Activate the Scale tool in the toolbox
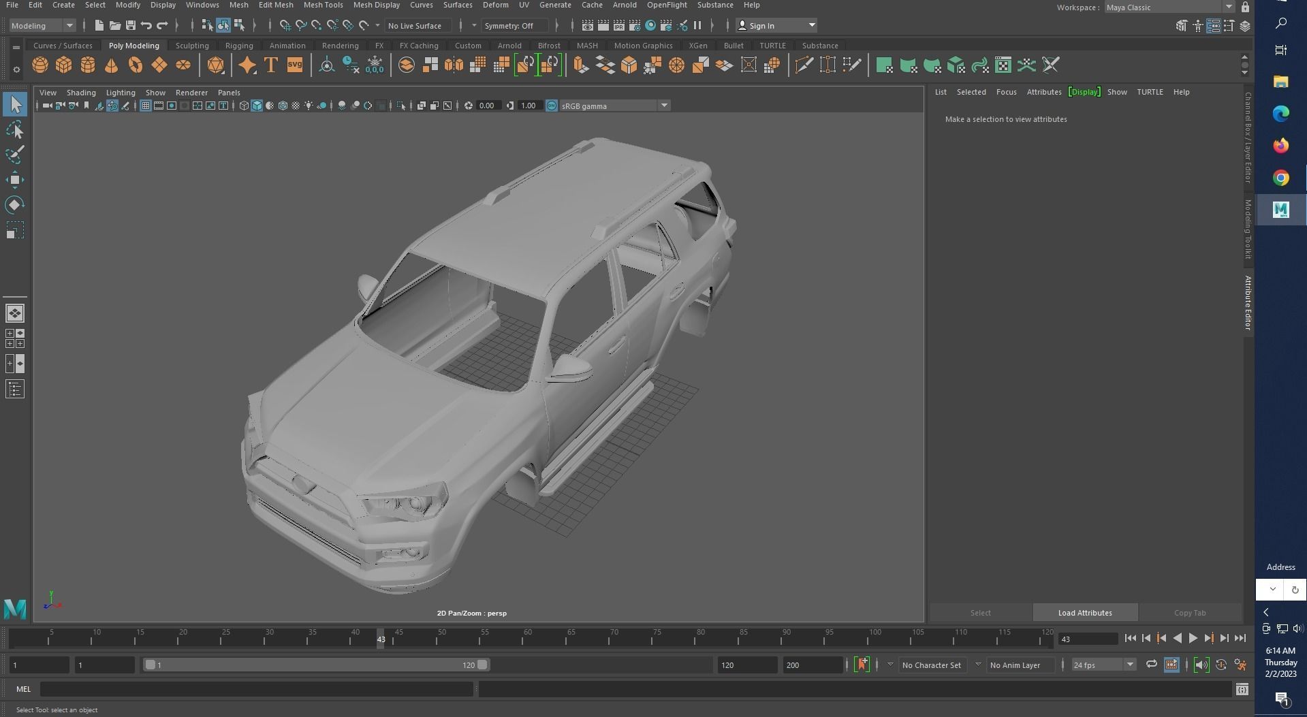 coord(15,230)
